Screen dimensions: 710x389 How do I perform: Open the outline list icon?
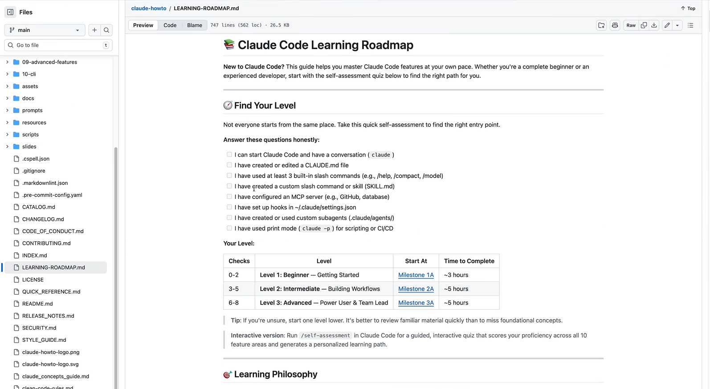pos(690,25)
